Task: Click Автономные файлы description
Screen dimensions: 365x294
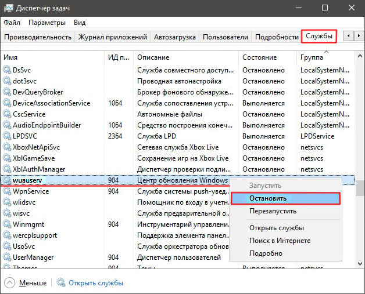Action: 170,114
